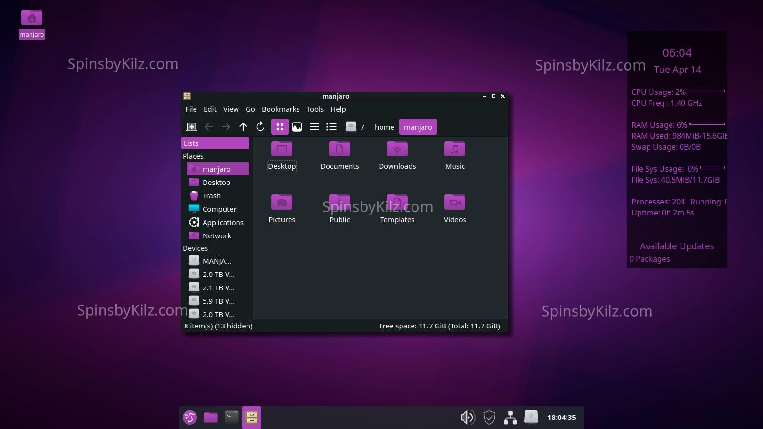The image size is (763, 429).
Task: Click the home path button
Action: (x=384, y=127)
